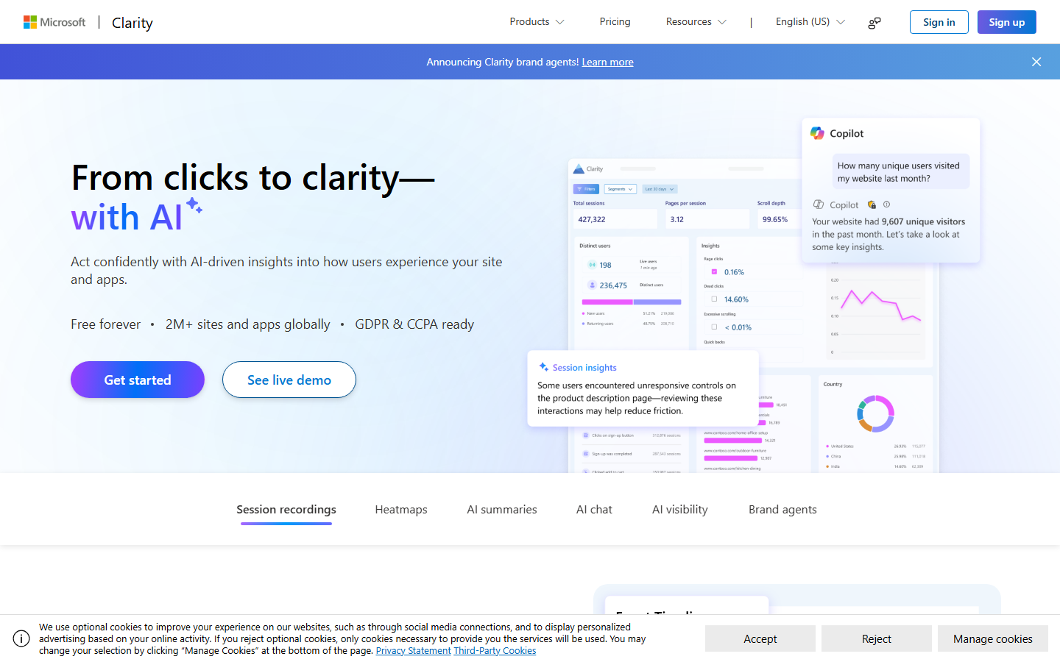Open the AI visibility tab
The image size is (1060, 662).
[680, 509]
